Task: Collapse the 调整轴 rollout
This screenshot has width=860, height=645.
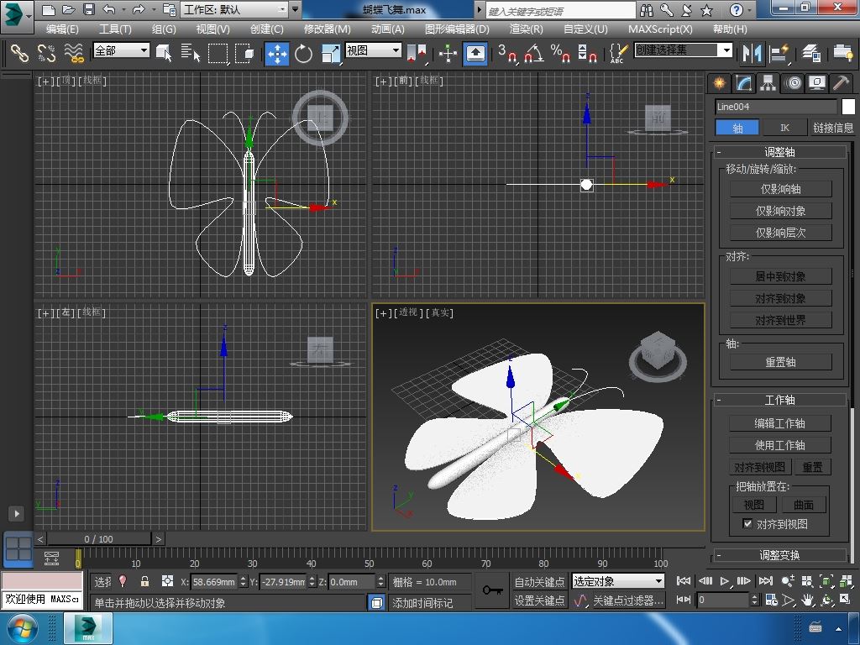Action: (779, 152)
